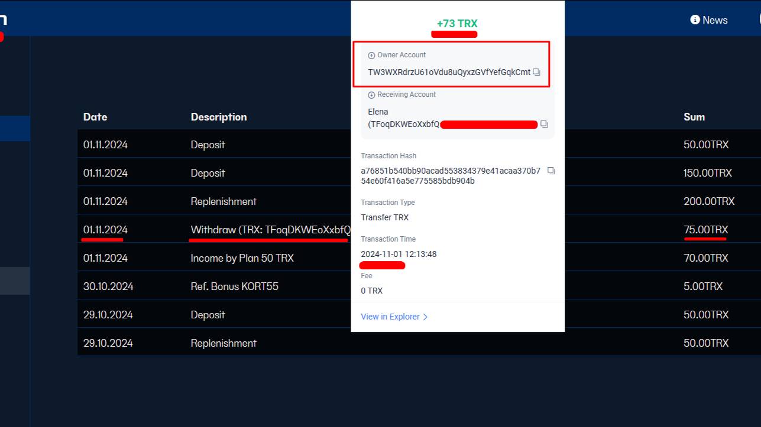The width and height of the screenshot is (761, 427).
Task: Click the Deposit description in first table row
Action: click(208, 145)
